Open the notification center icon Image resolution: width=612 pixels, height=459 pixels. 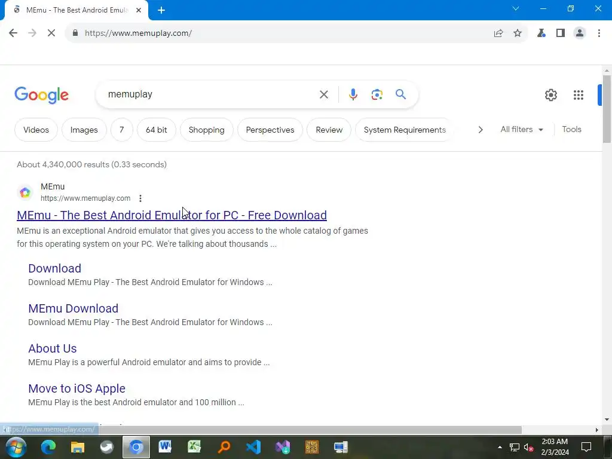[x=586, y=447]
